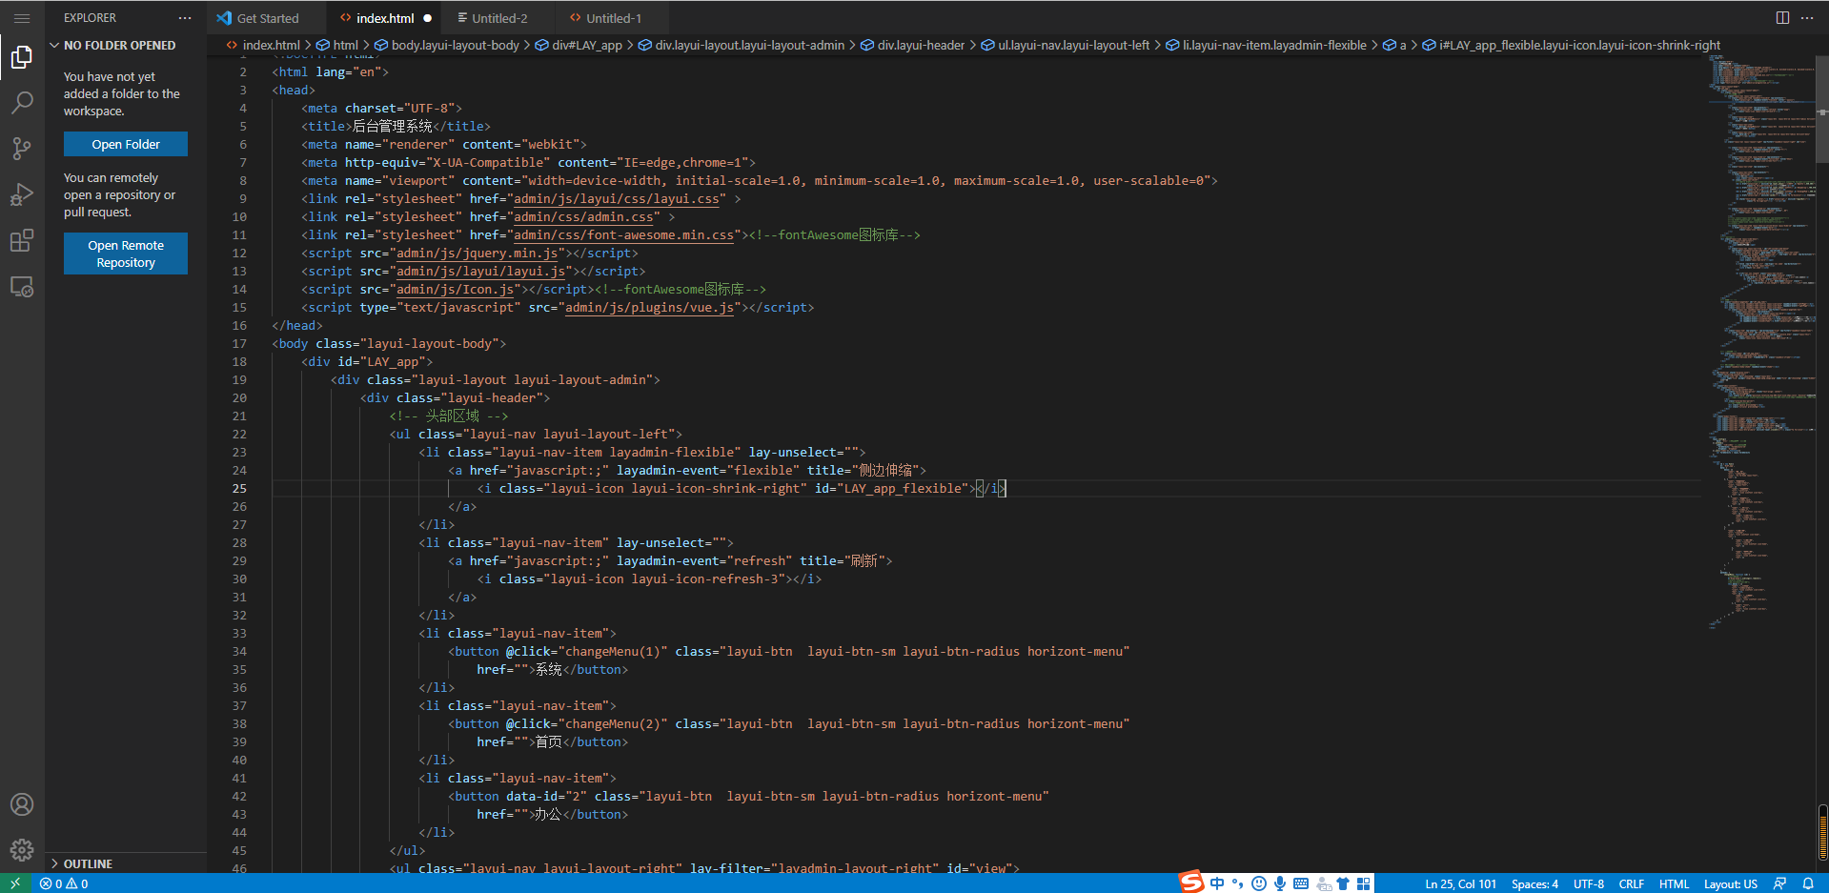Screen dimensions: 1829x893
Task: Expand the OUTLINE section
Action: tap(126, 863)
